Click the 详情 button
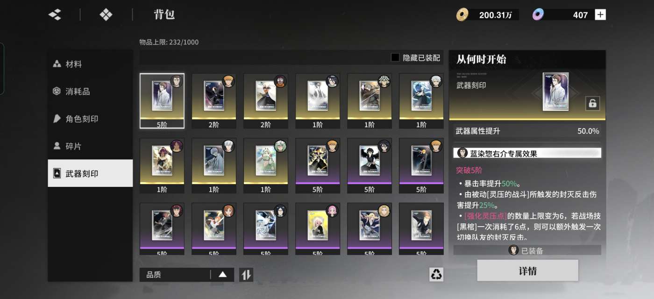The image size is (654, 299). 527,271
